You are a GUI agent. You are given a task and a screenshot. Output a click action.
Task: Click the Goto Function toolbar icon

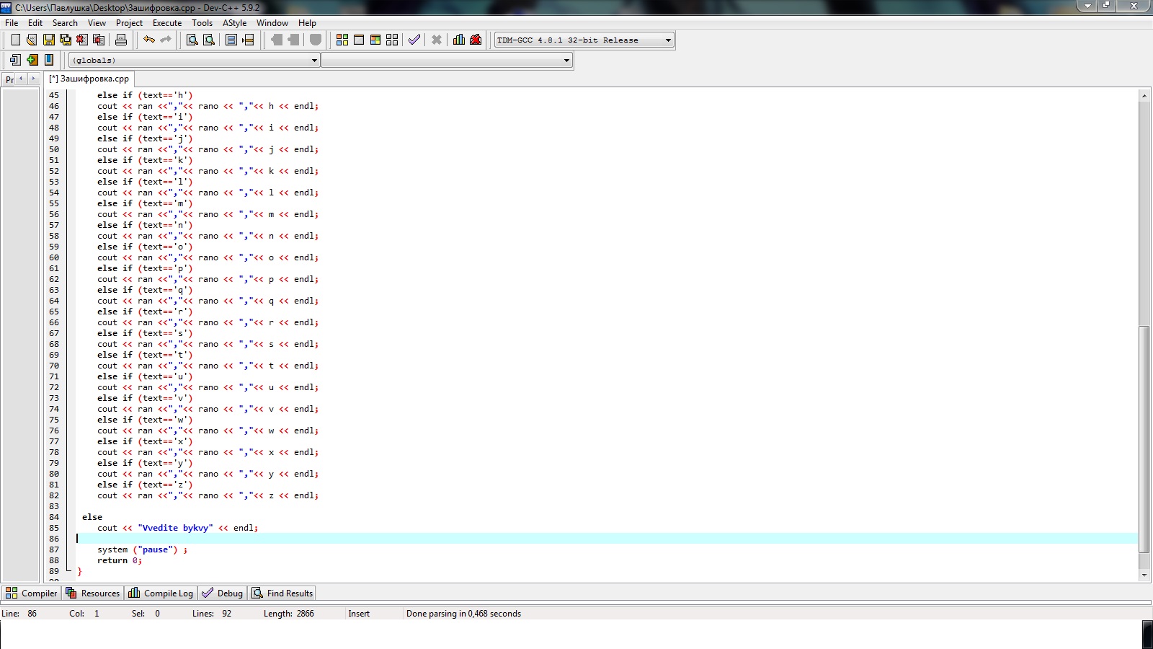click(x=231, y=40)
